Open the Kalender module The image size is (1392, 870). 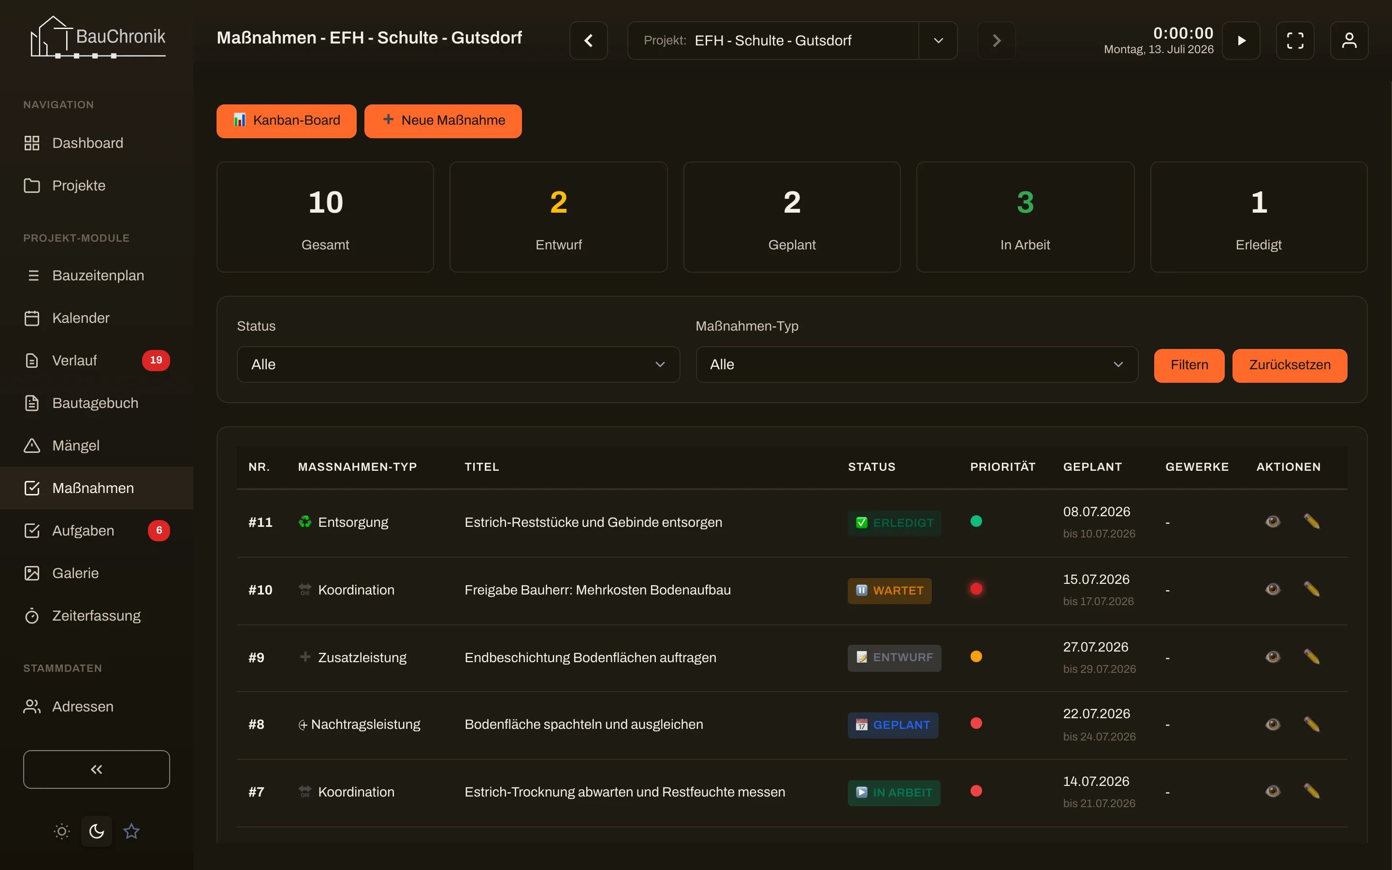pos(97,318)
